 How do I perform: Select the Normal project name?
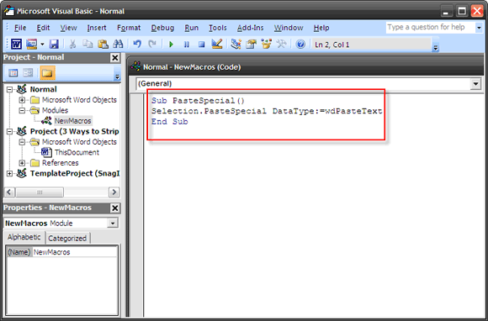43,90
